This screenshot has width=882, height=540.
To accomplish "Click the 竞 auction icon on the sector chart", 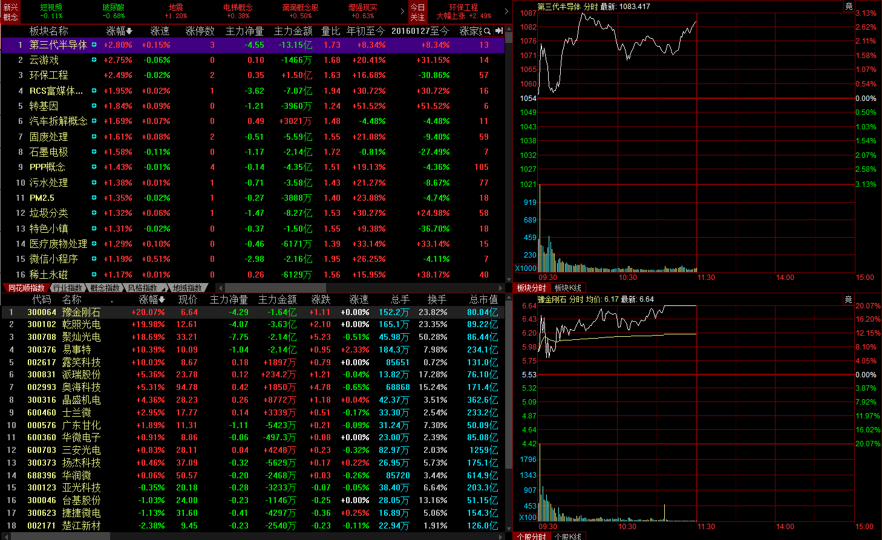I will point(849,6).
